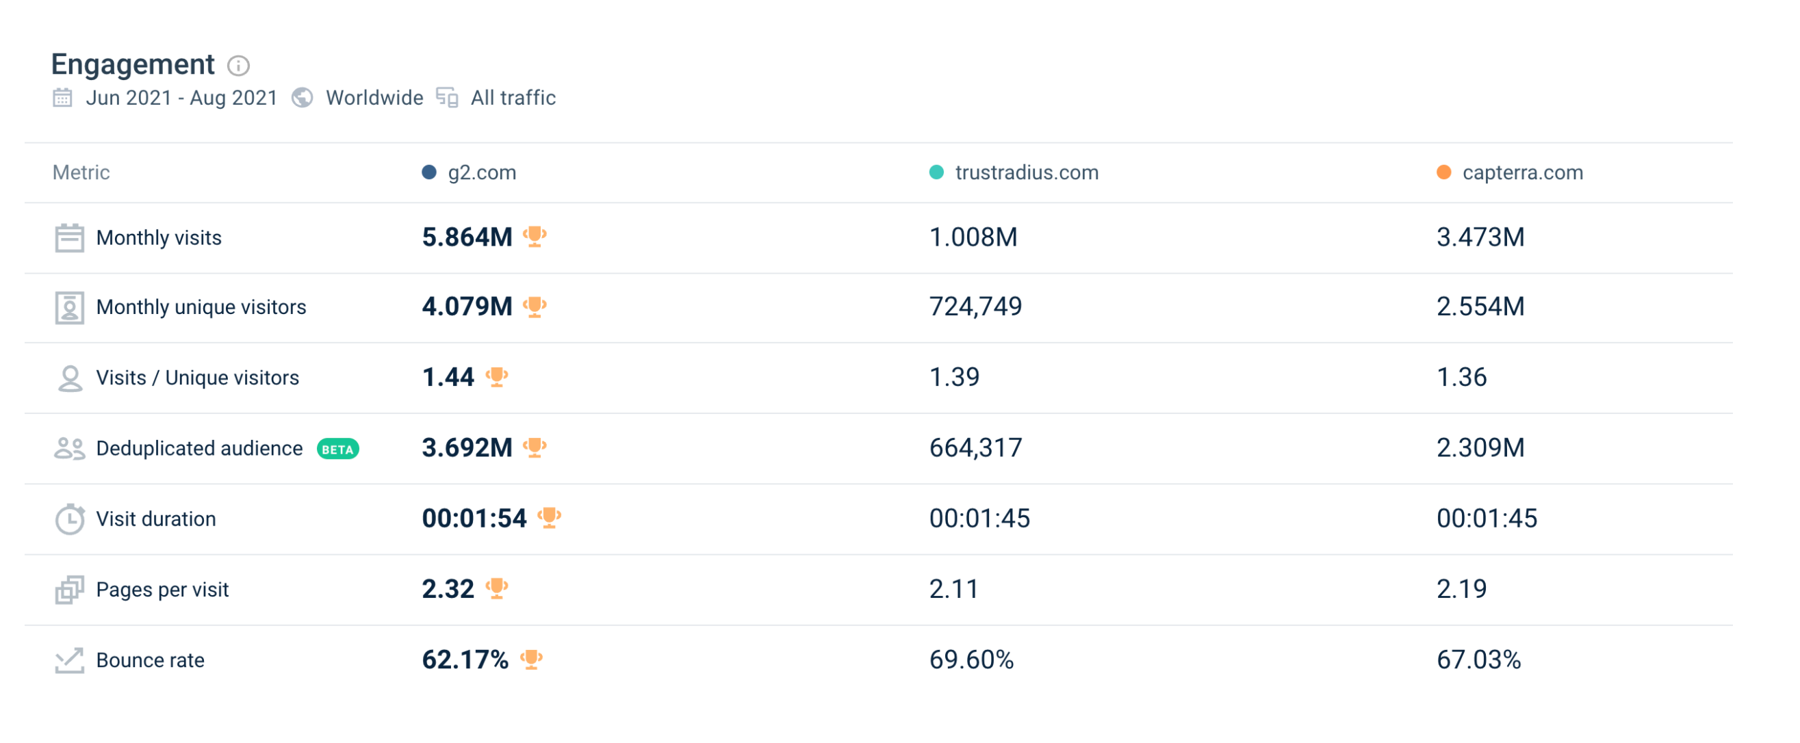Click the calendar icon beside Monthly visits

(68, 237)
